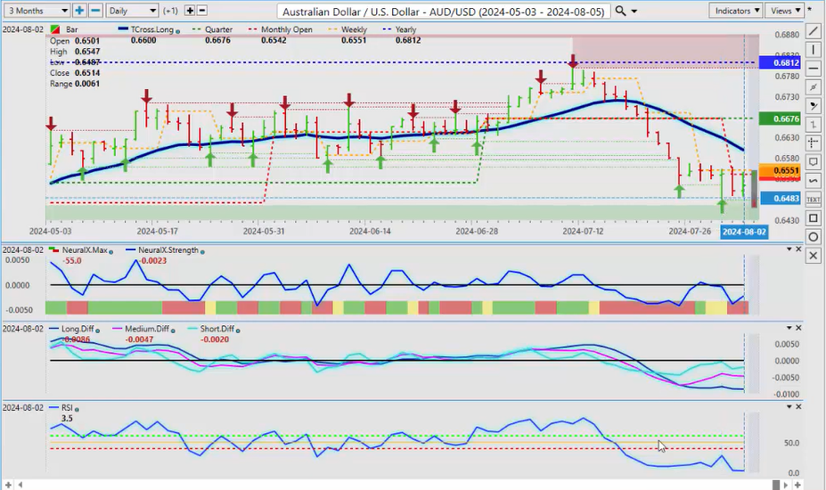Select the trend line drawing tool
This screenshot has width=826, height=490.
[x=813, y=30]
